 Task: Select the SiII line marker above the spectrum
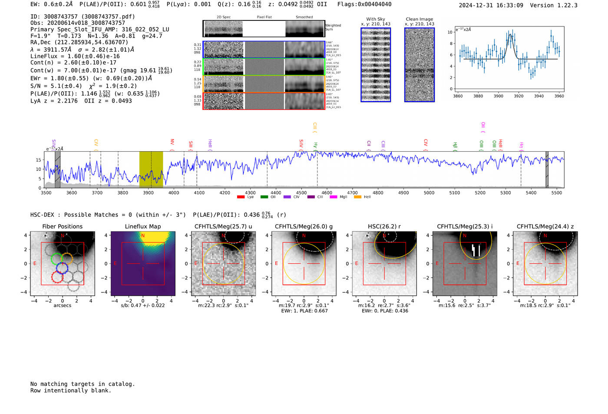click(191, 146)
